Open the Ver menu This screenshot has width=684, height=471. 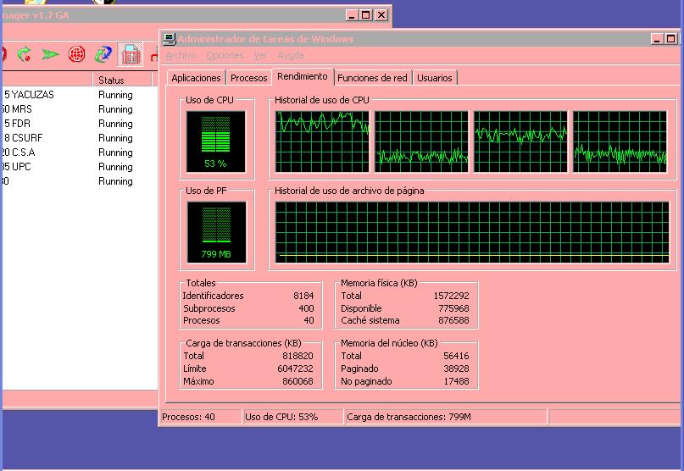pos(260,55)
